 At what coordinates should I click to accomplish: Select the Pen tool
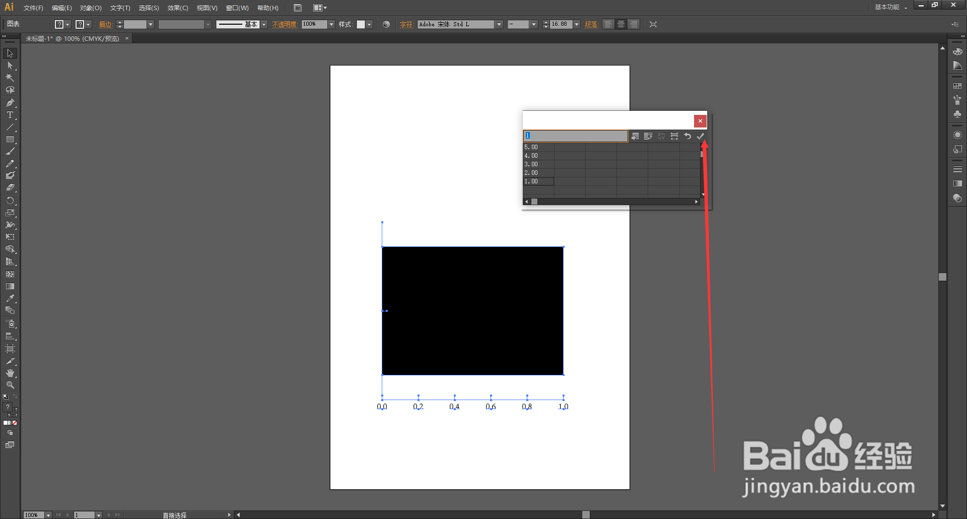pyautogui.click(x=10, y=103)
